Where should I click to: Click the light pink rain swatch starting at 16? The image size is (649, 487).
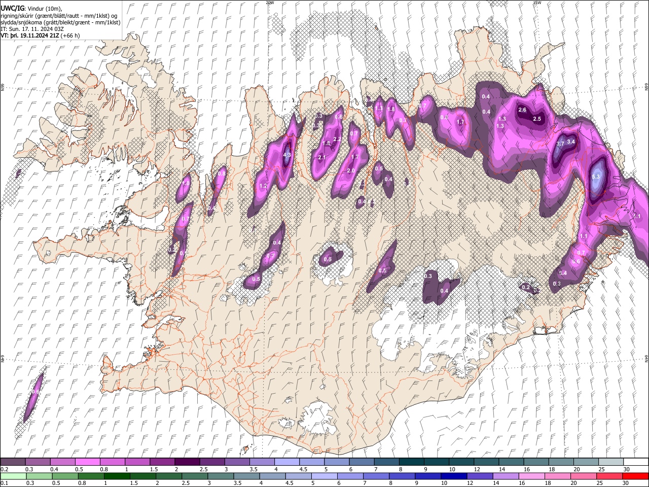531,476
